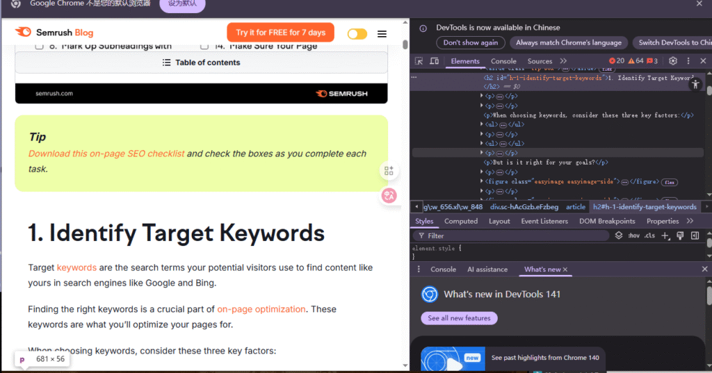Screen dimensions: 712x373
Task: Open Semrush hamburger menu
Action: pos(382,33)
